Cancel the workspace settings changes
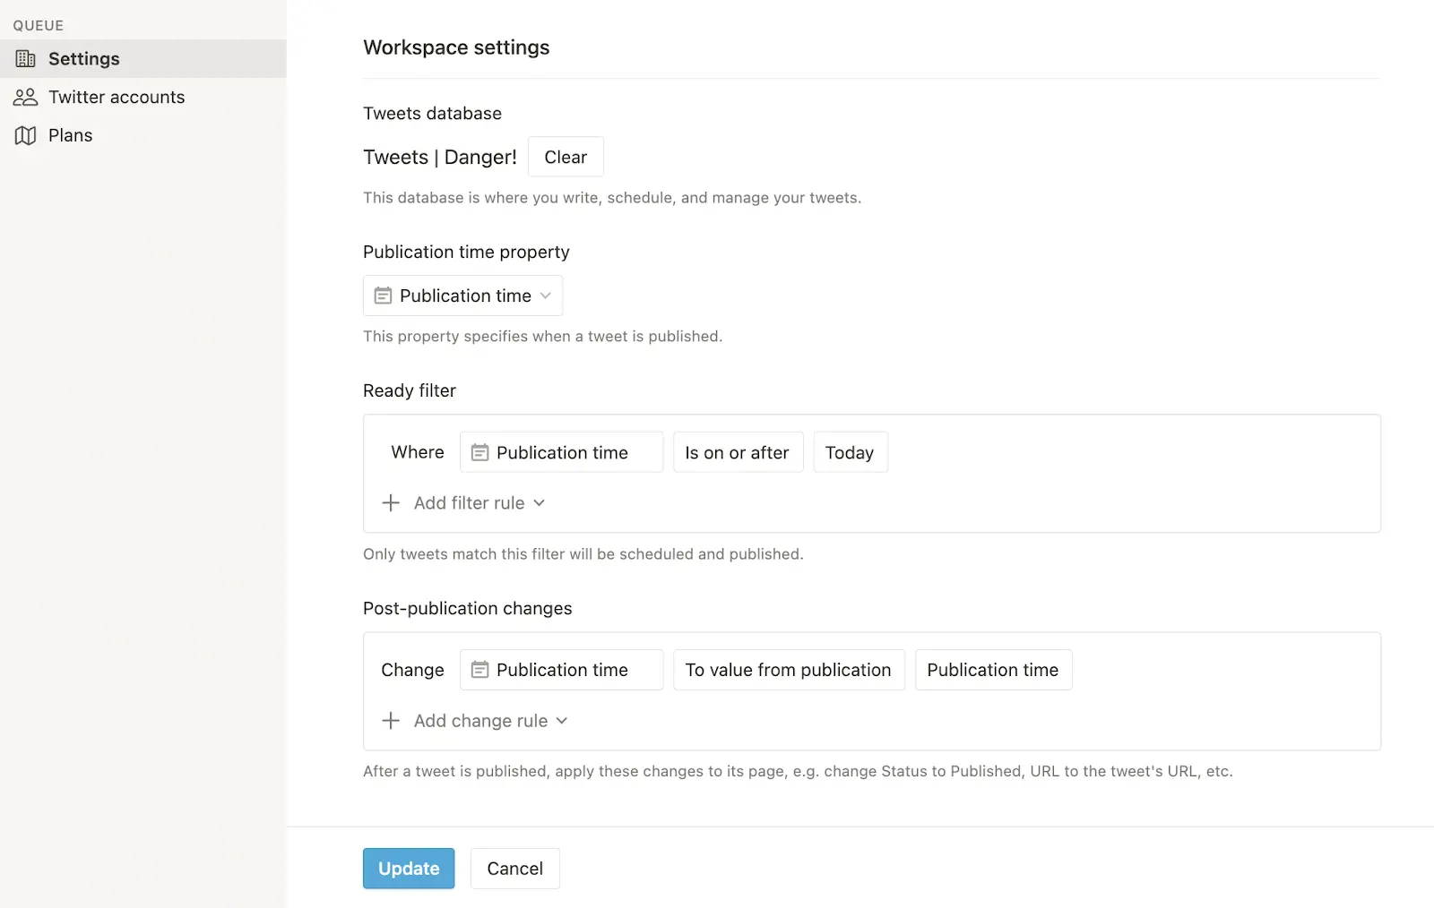 (x=514, y=868)
